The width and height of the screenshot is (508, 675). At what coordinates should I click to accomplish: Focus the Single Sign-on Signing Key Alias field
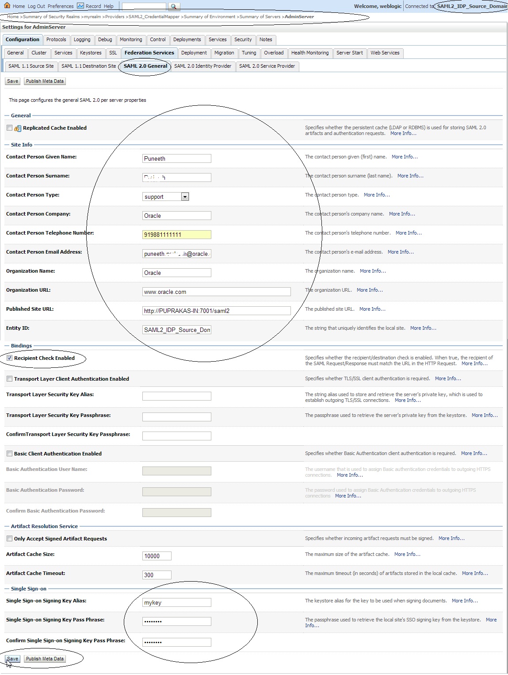point(176,602)
